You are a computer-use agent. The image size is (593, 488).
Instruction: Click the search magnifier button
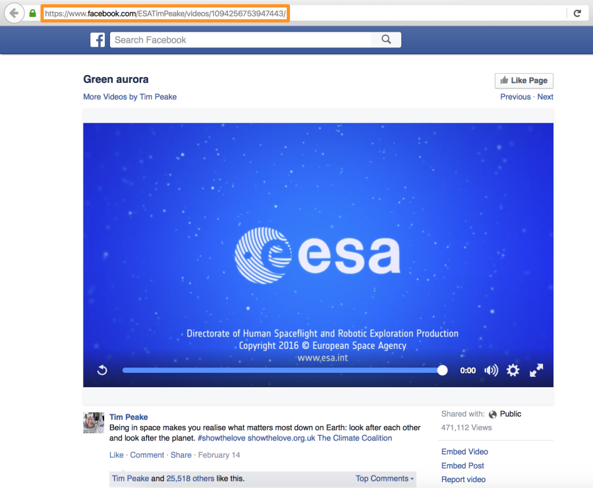point(386,40)
